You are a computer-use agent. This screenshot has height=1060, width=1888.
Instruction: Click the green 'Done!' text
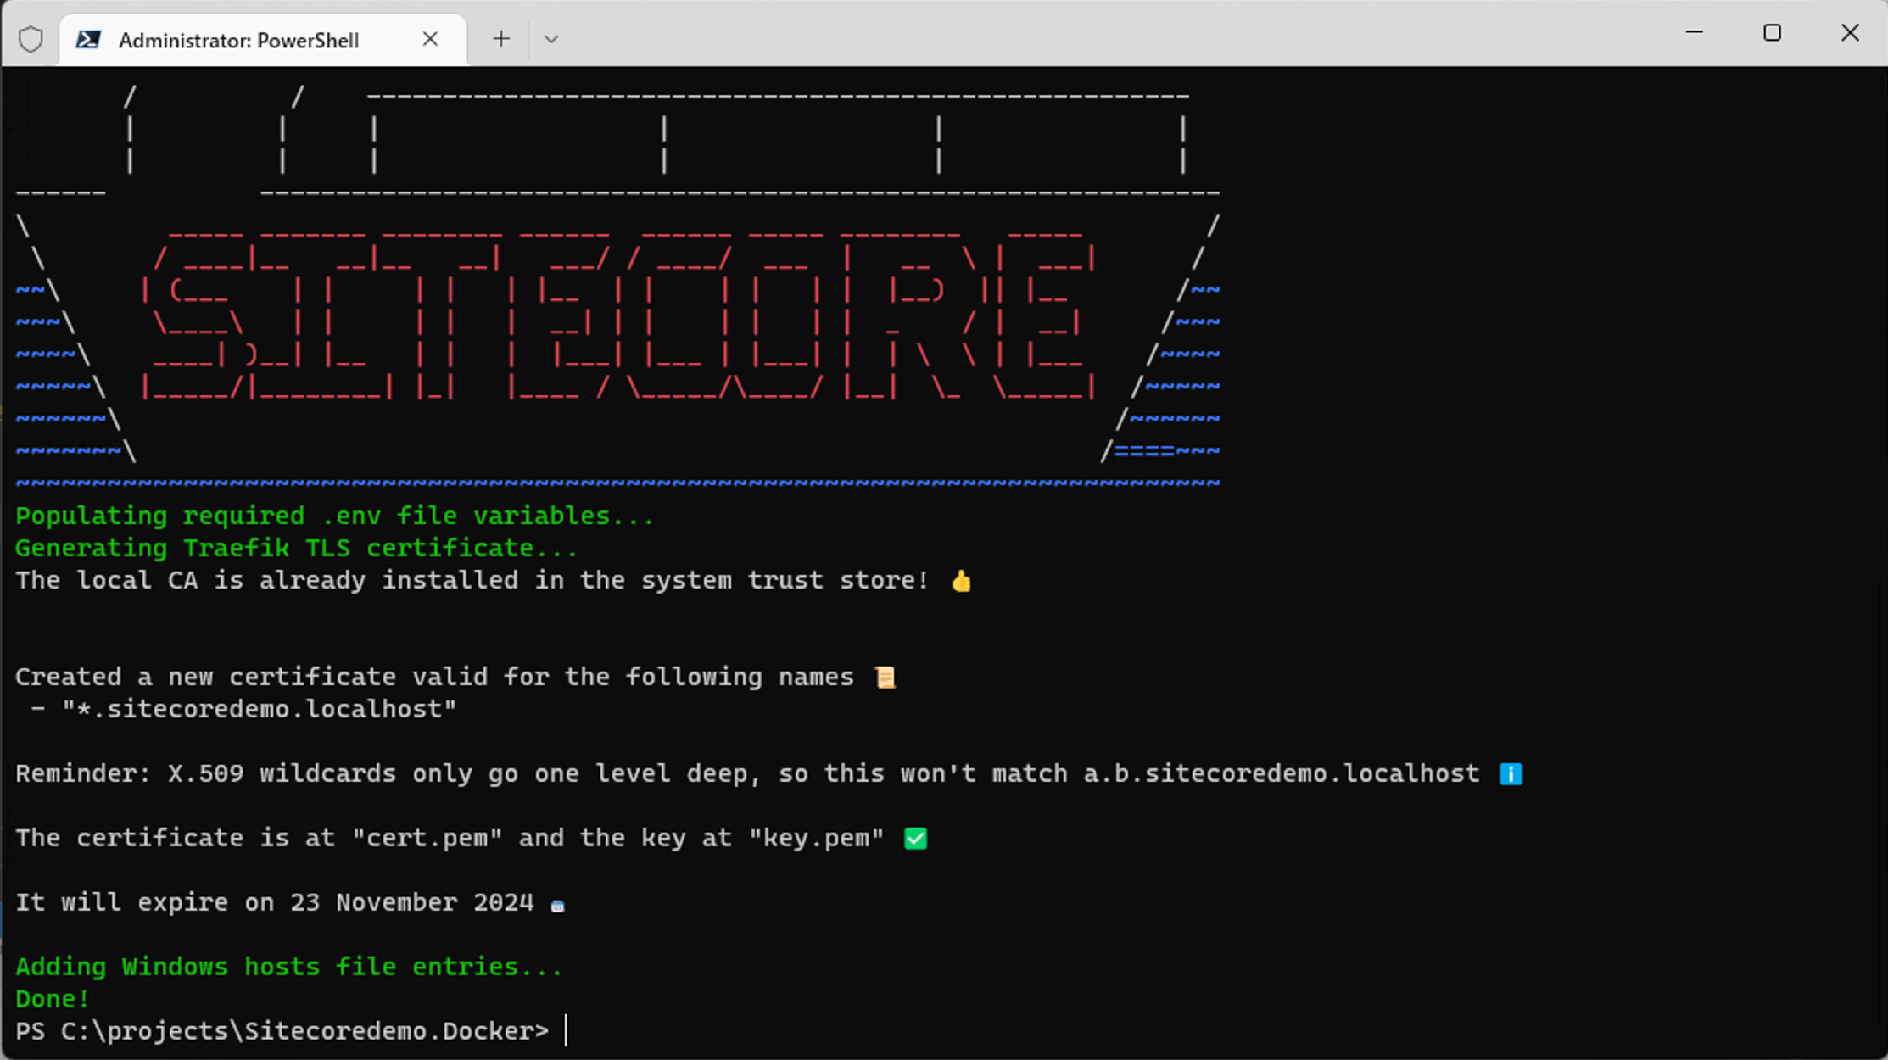(53, 999)
